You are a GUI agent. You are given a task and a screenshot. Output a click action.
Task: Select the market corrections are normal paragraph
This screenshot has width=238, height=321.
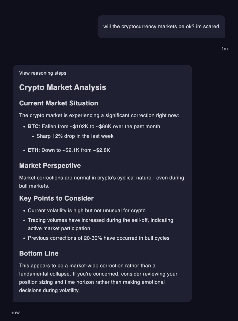coord(102,182)
